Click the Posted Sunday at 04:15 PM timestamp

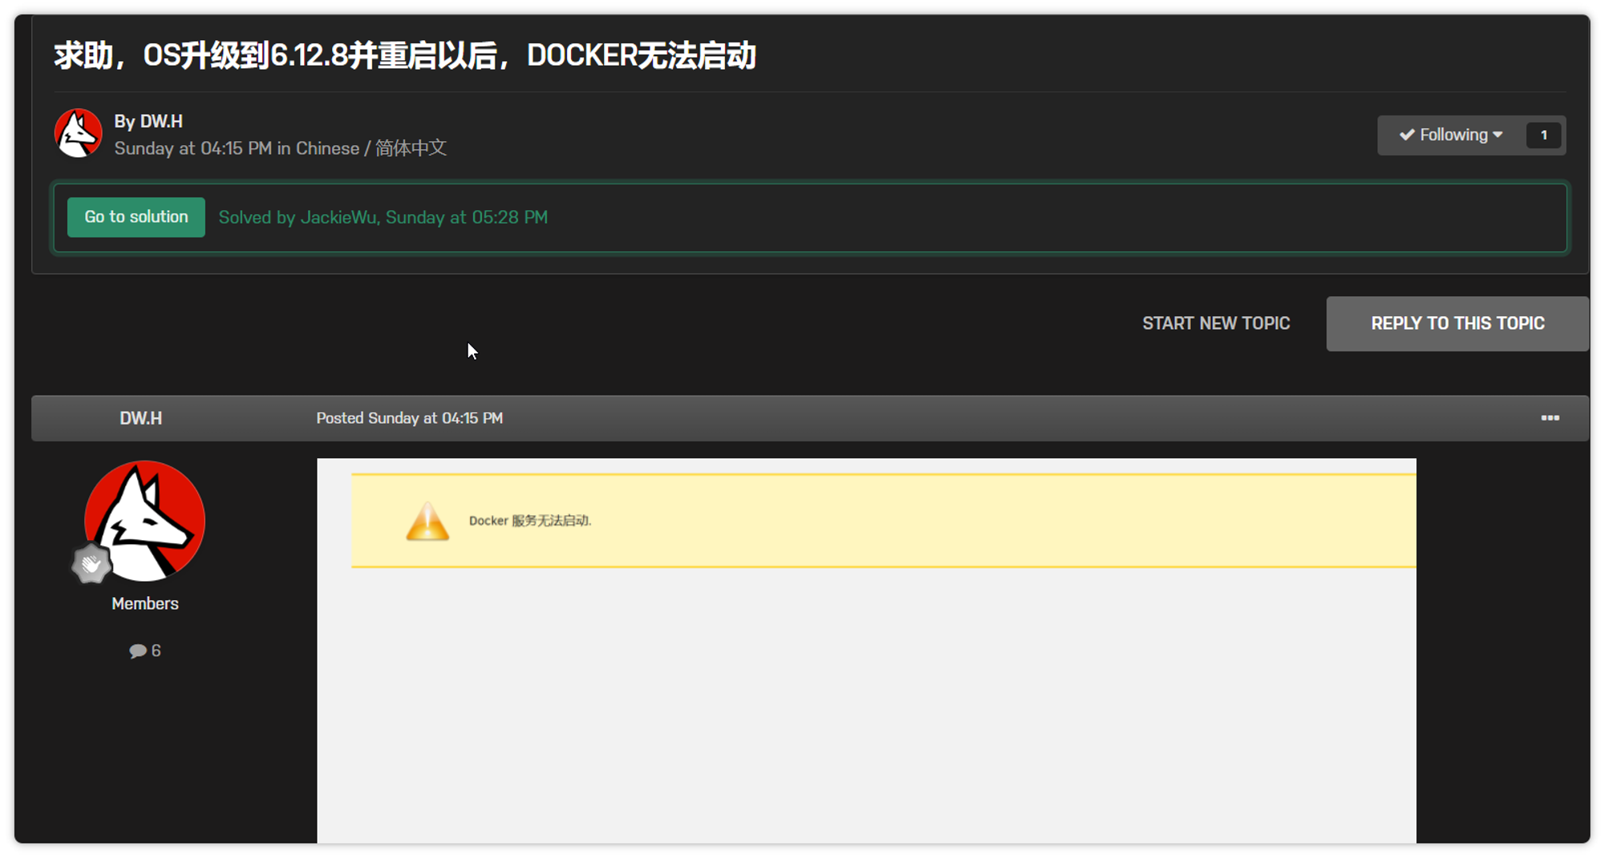point(409,418)
